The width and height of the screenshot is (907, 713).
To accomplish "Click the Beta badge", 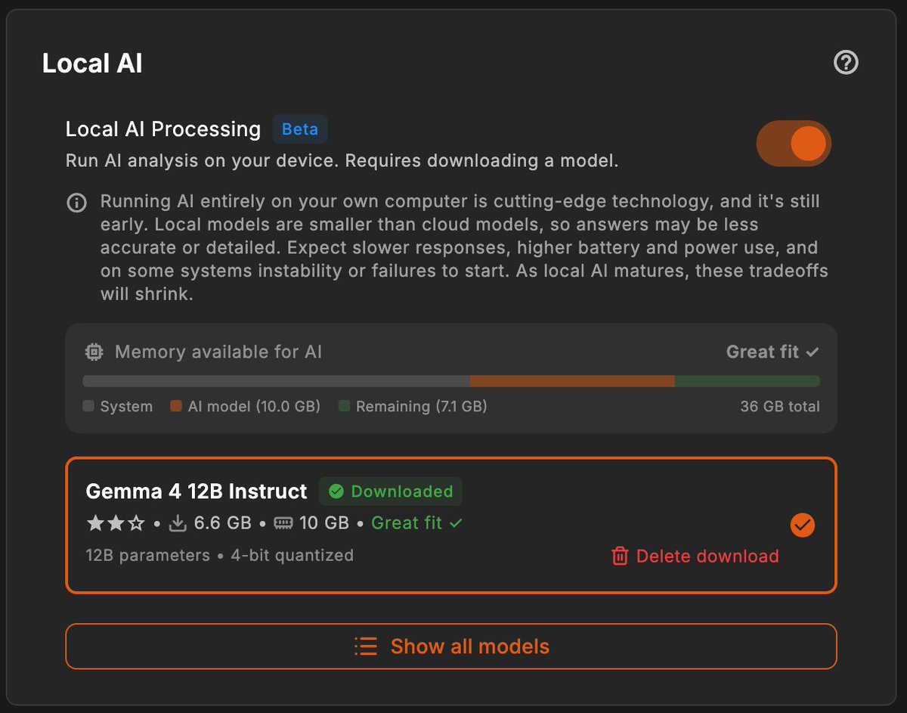I will [300, 129].
